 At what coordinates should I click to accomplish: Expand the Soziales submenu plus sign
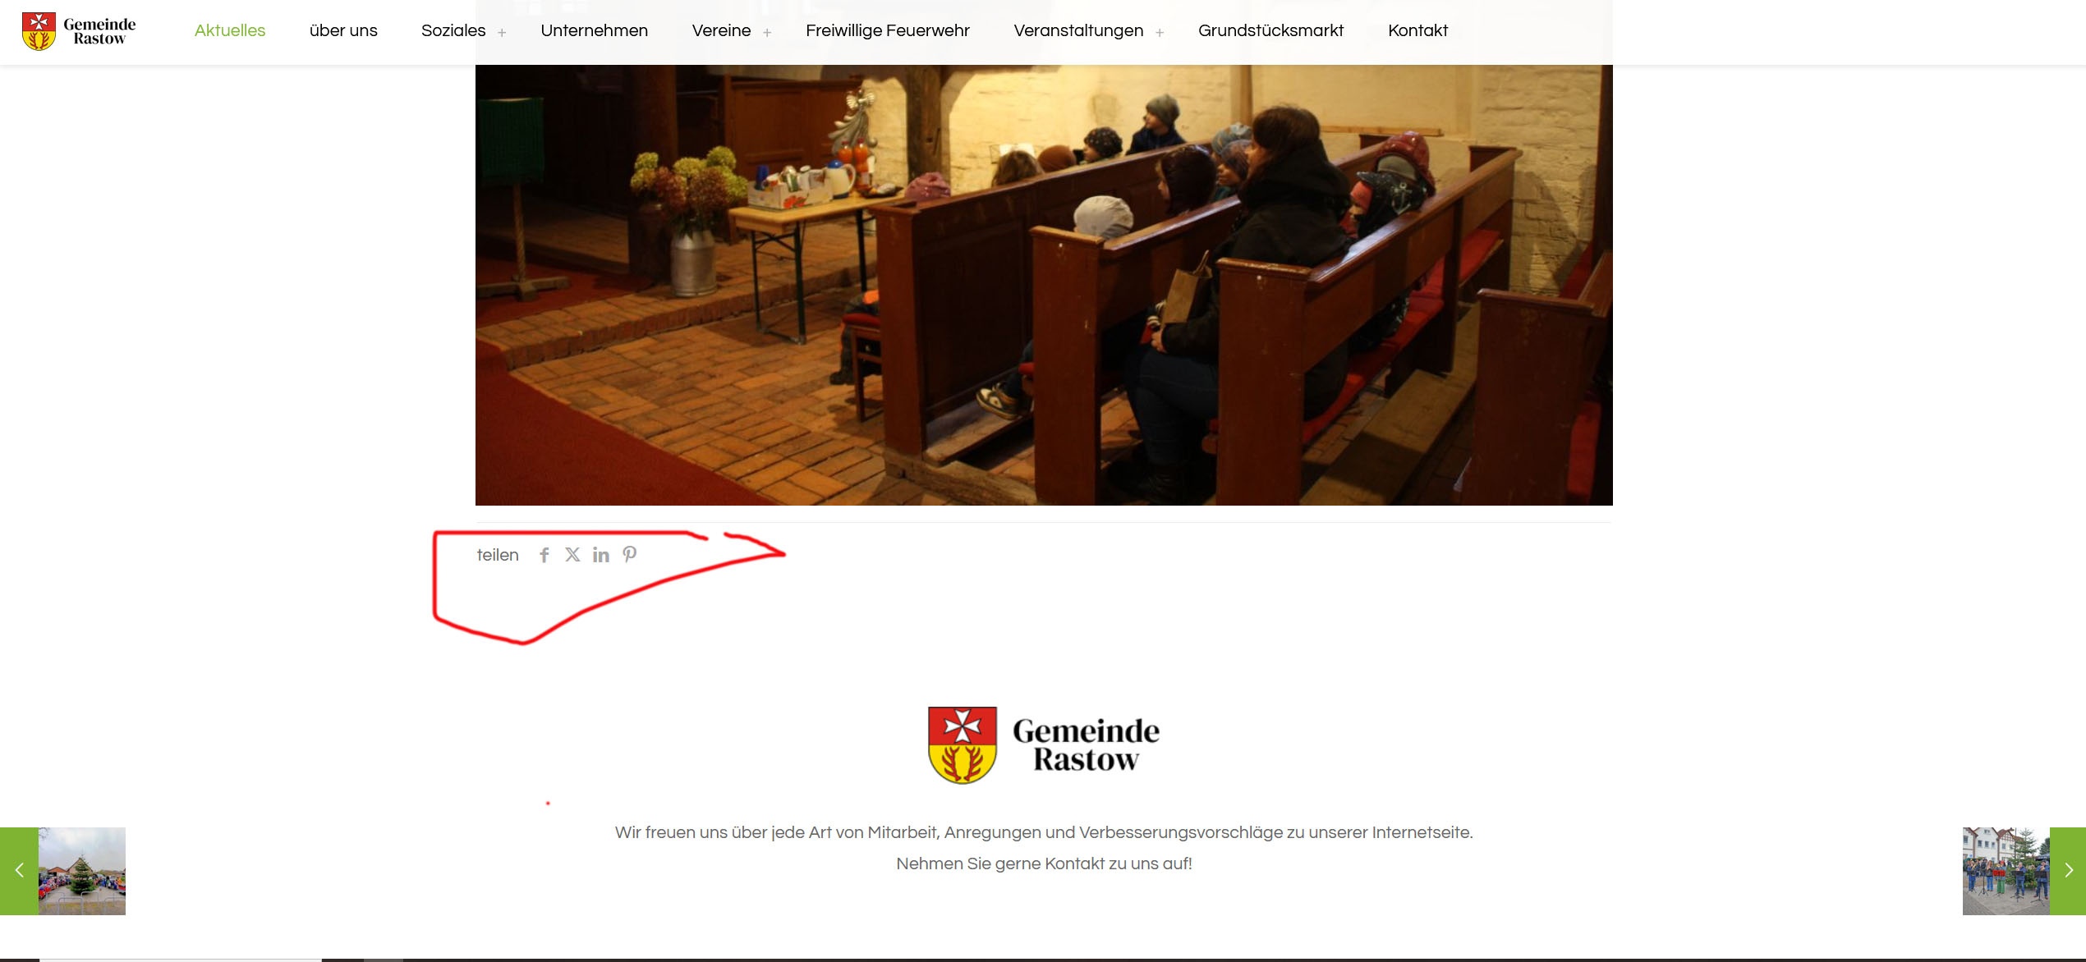coord(502,33)
